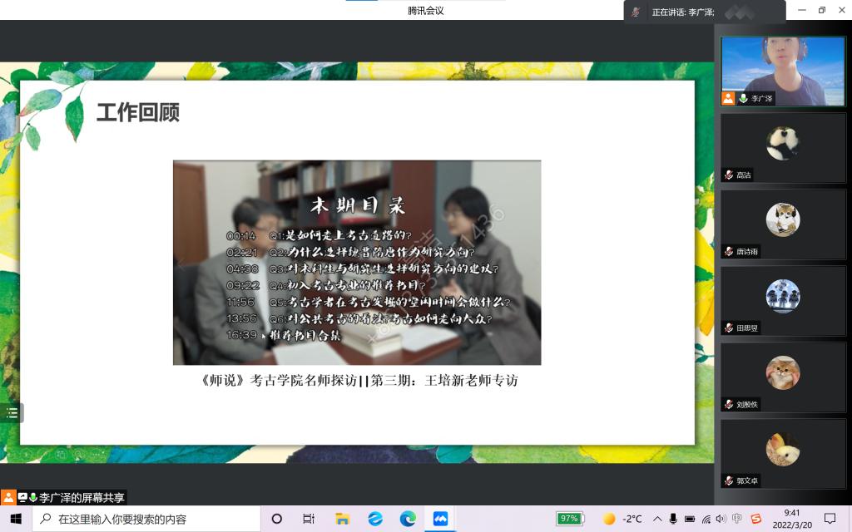Click 刘毅铁's cat avatar tile
This screenshot has height=532, width=852.
[782, 372]
